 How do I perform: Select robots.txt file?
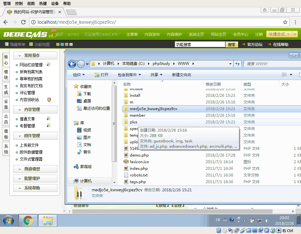139,175
